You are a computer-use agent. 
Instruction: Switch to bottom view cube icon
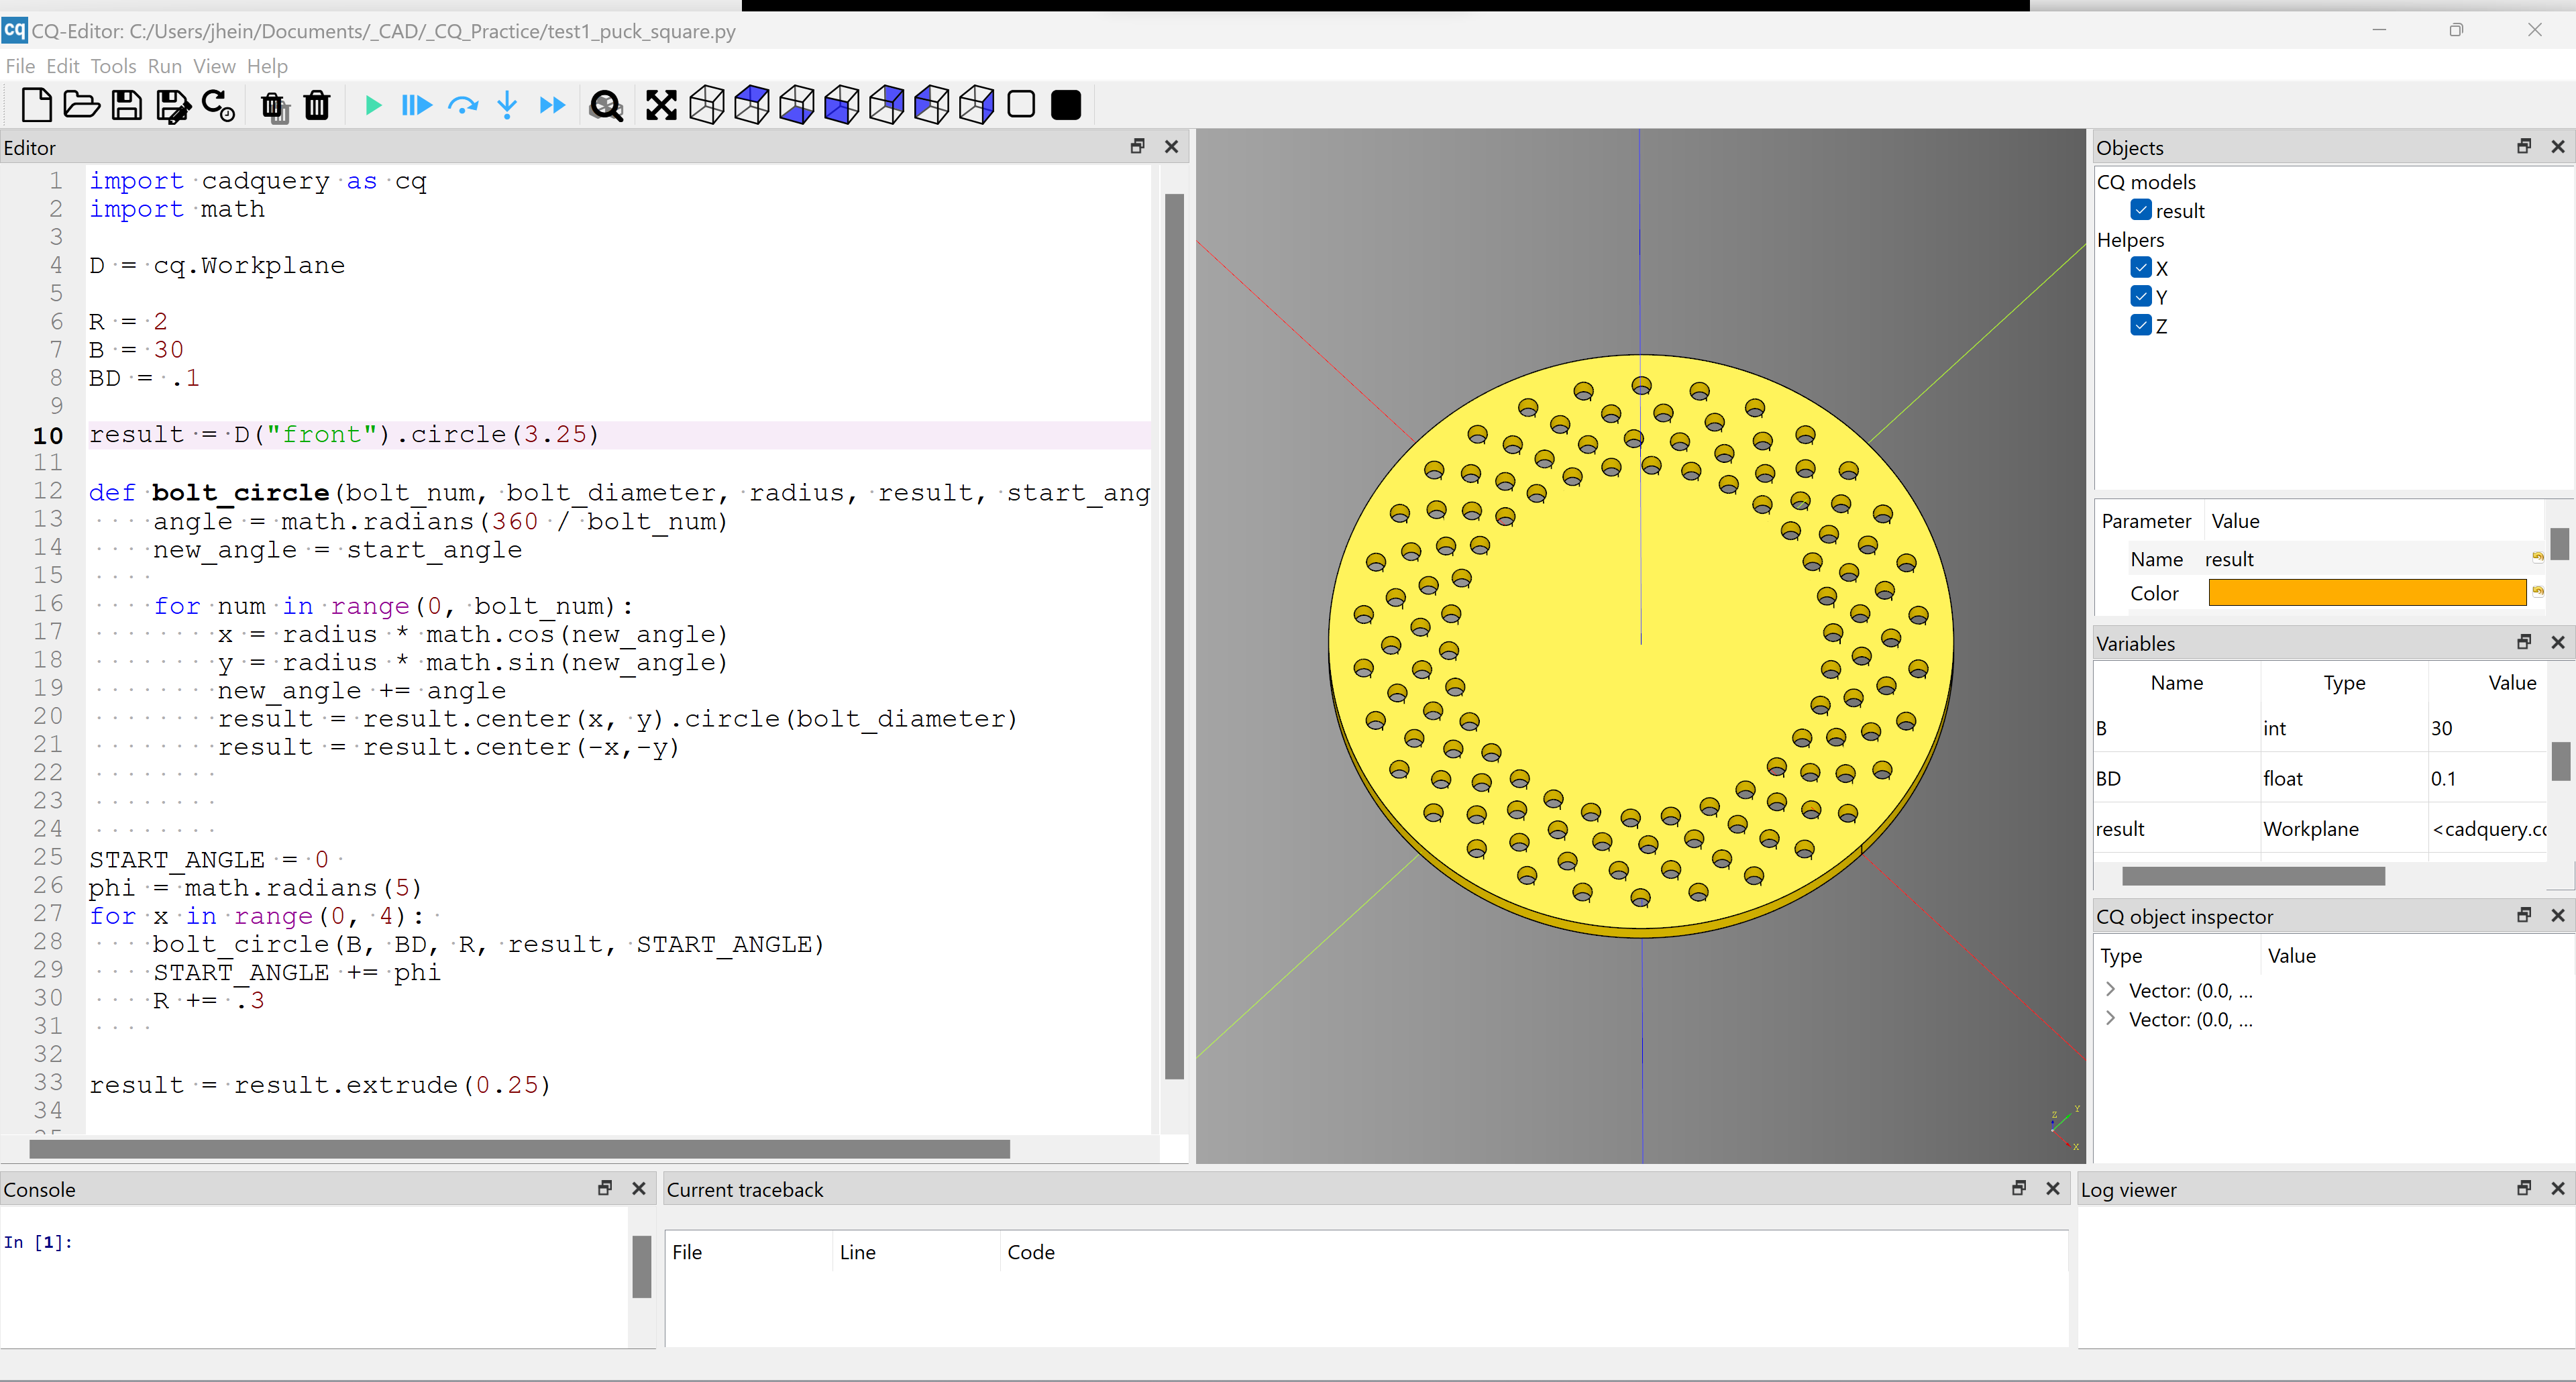pyautogui.click(x=797, y=105)
